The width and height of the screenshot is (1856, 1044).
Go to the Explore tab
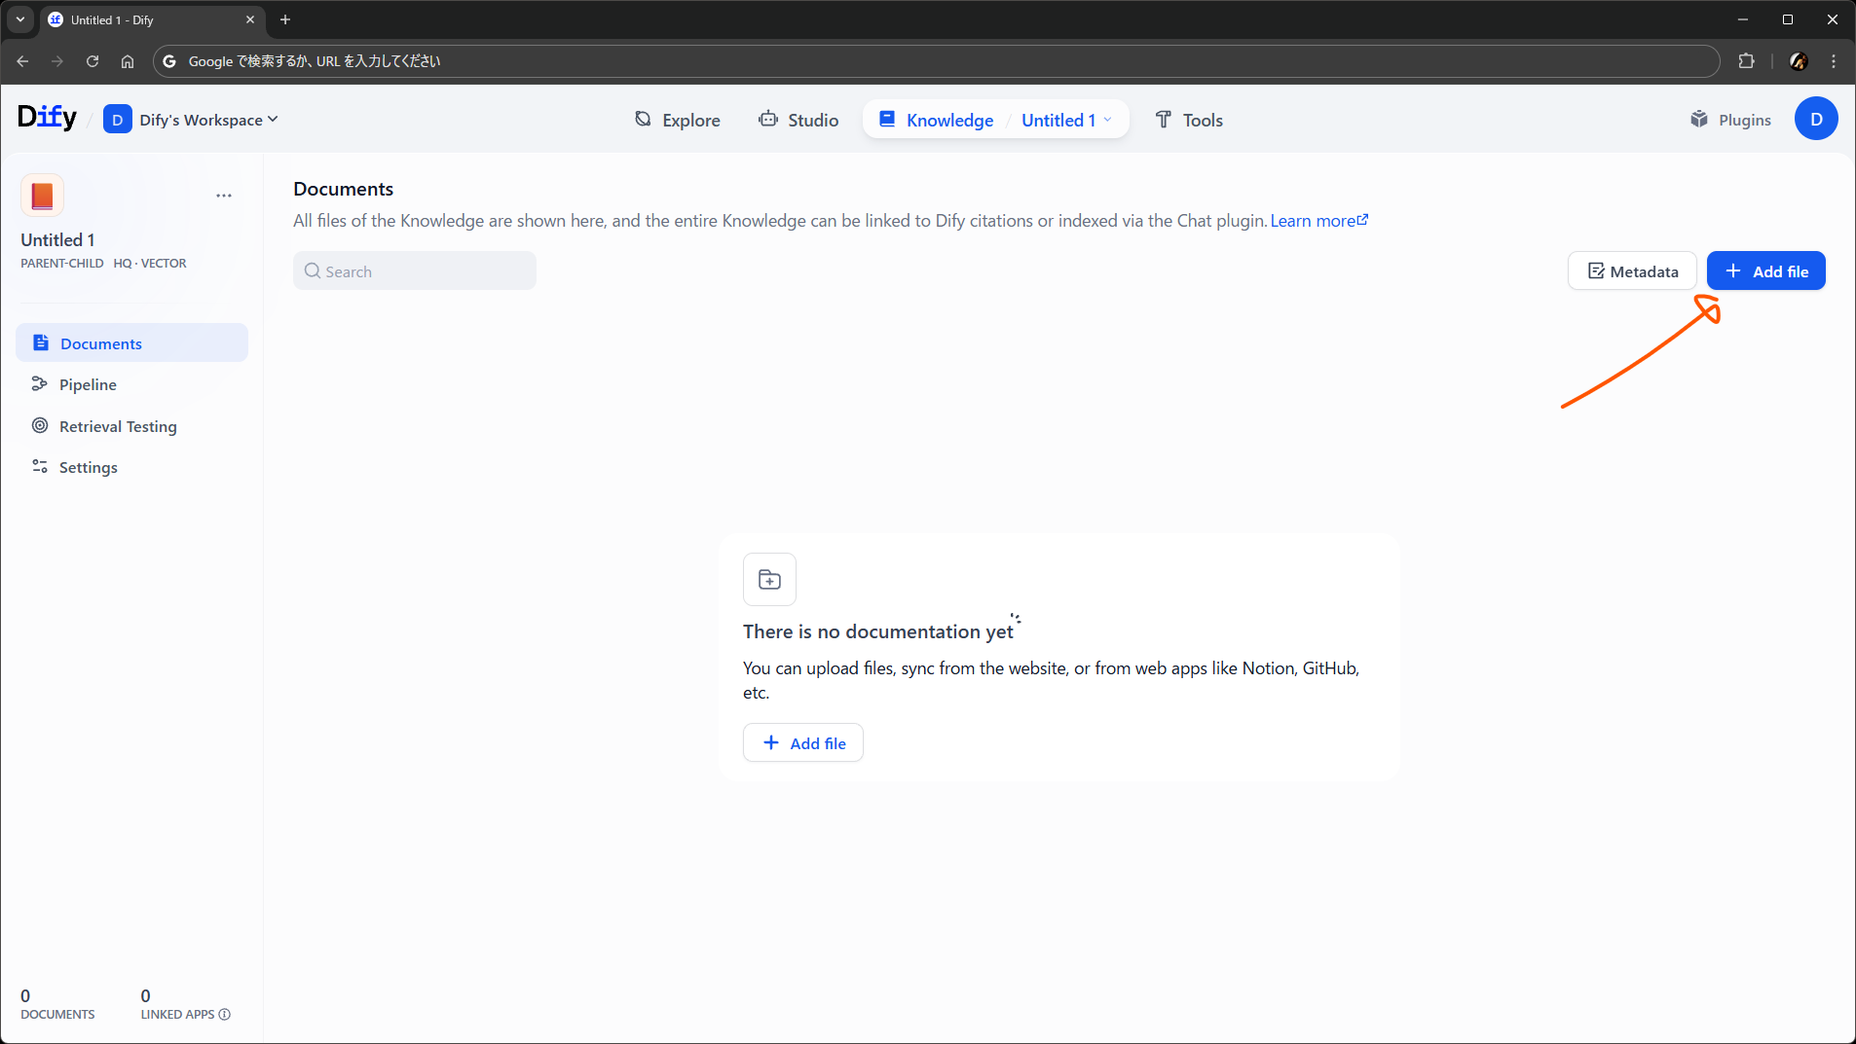tap(678, 120)
